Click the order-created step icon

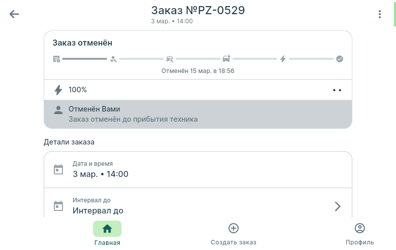[x=57, y=59]
